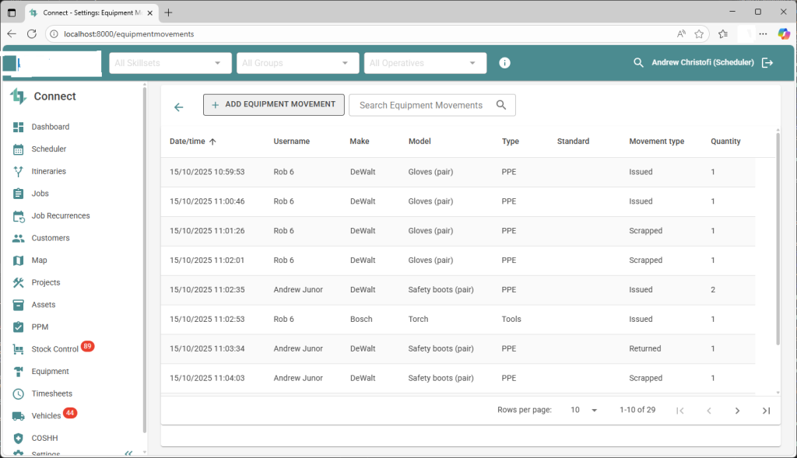Click the browser favorites star icon
The image size is (797, 458).
699,34
